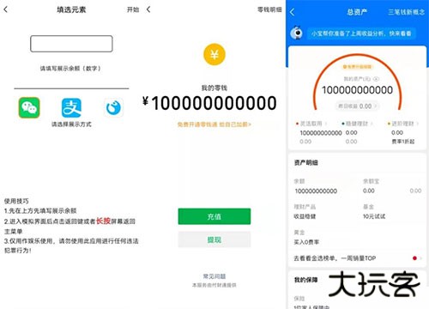
Task: Tap the total asset amount in the gauge
Action: [x=357, y=90]
